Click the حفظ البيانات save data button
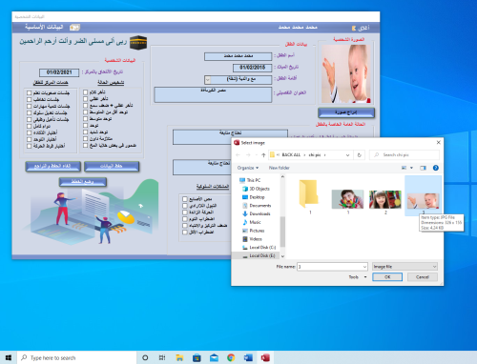477x364 pixels. pyautogui.click(x=112, y=166)
